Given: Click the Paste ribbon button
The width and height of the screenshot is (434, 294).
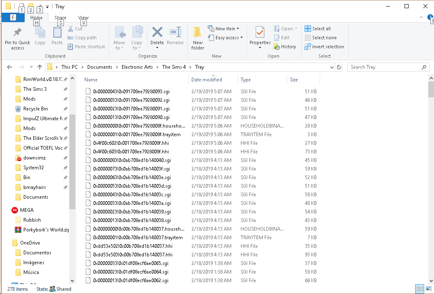Looking at the screenshot, I should point(57,36).
